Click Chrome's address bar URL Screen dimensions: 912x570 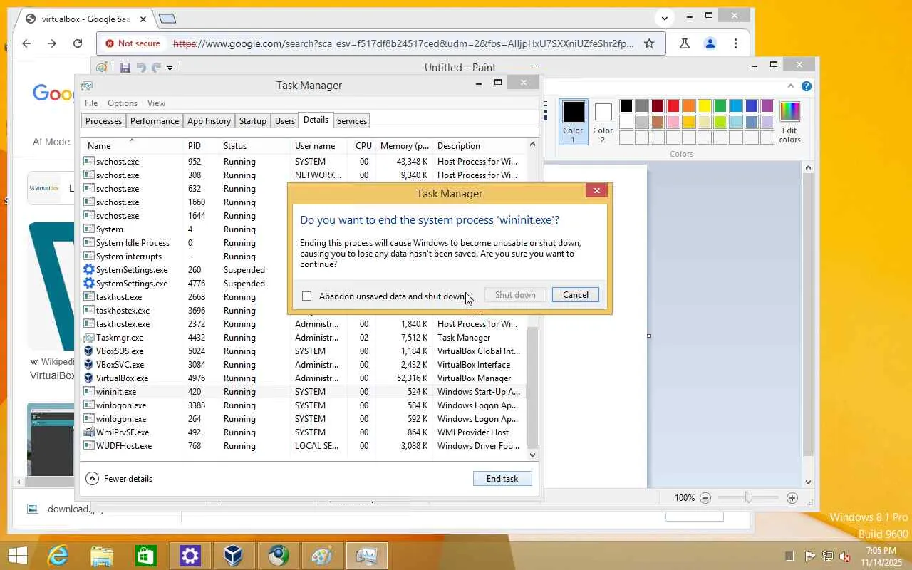(x=403, y=43)
